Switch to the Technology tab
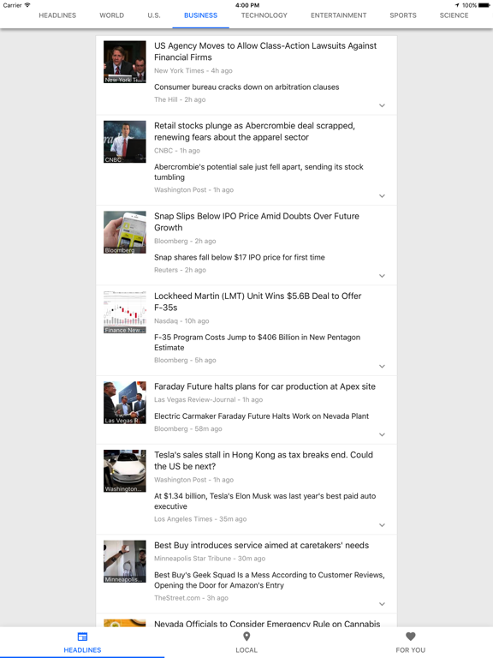Screen dimensions: 493x658 (264, 15)
